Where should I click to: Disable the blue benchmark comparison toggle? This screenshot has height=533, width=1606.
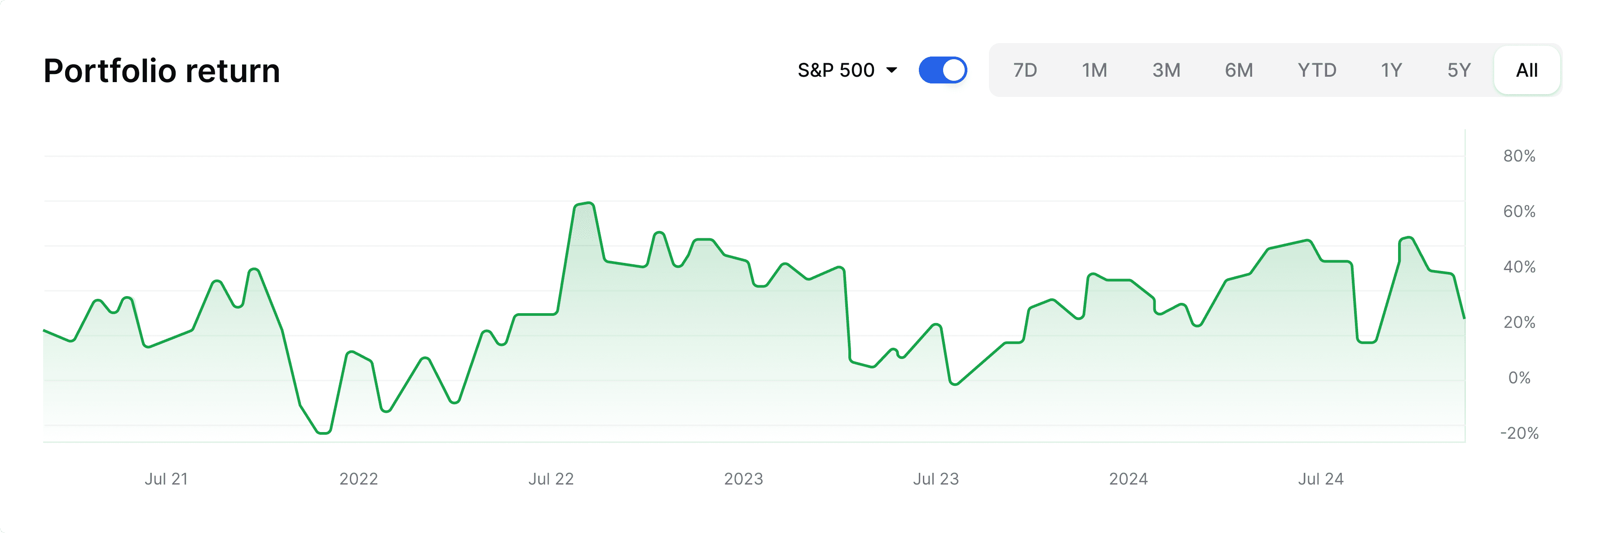point(942,70)
